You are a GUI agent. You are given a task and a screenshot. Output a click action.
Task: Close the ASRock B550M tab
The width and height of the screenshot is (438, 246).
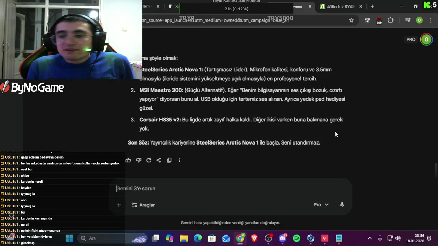point(361,6)
